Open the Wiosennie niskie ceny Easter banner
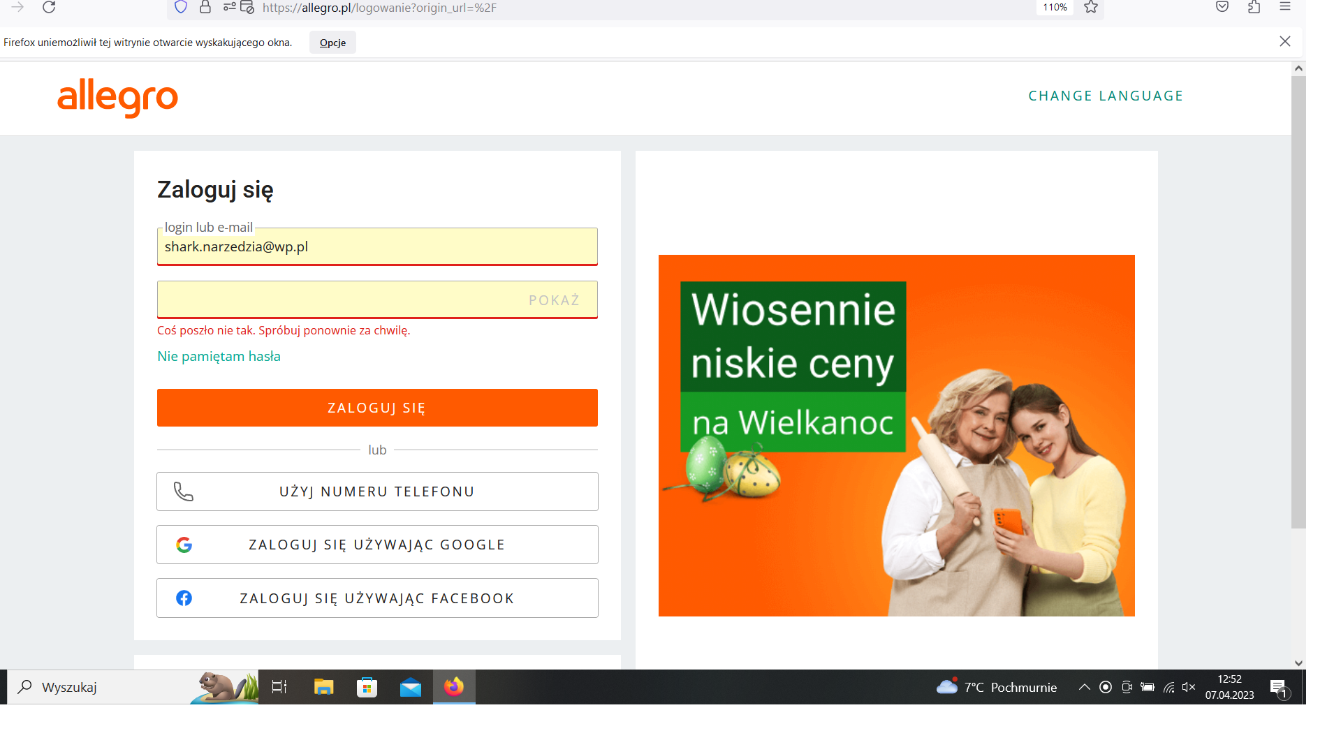The height and width of the screenshot is (754, 1341). click(896, 436)
